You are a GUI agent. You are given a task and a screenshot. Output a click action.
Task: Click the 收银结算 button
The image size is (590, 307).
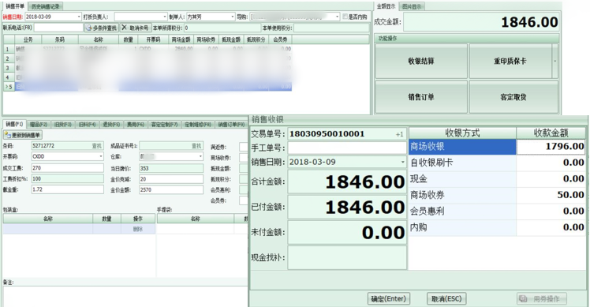click(421, 61)
